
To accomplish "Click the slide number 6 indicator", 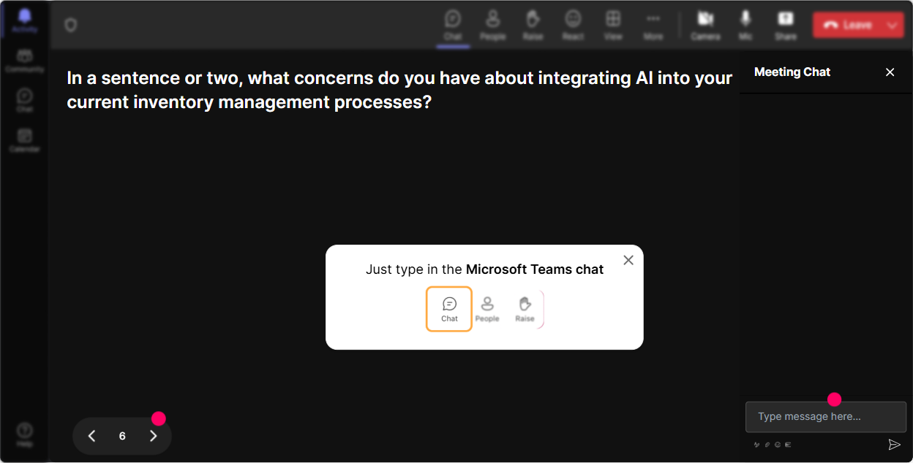I will 122,436.
